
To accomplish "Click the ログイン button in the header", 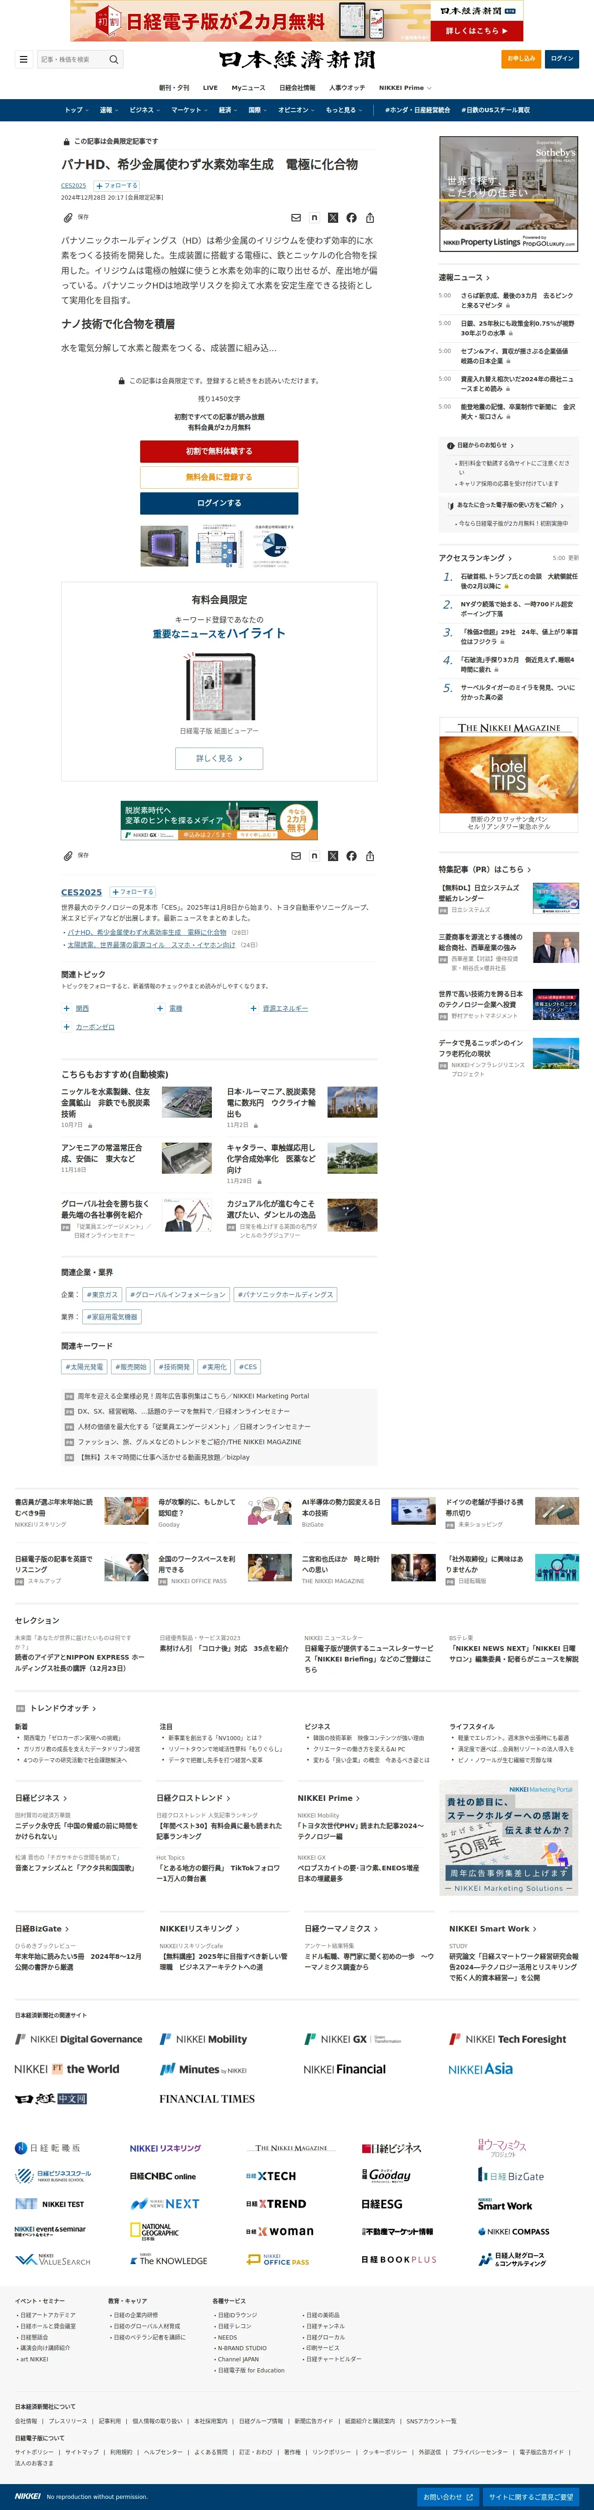I will click(x=562, y=58).
